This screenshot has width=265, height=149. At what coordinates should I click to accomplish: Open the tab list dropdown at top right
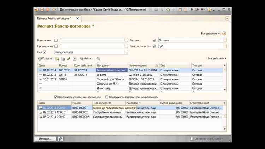tap(227, 18)
